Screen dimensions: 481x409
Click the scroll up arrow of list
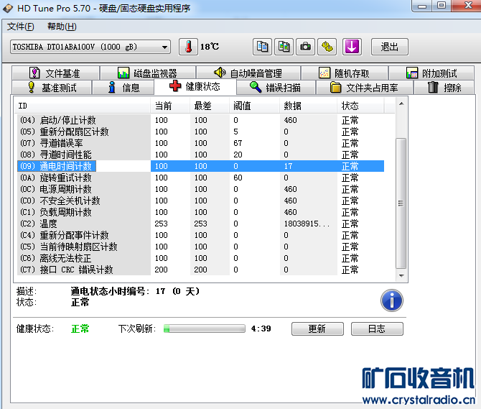(x=401, y=104)
